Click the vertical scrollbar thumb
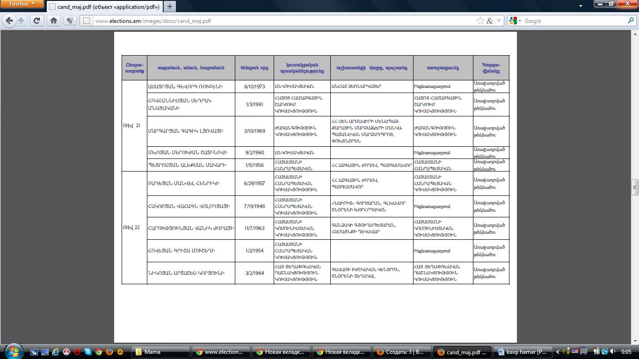This screenshot has width=639, height=359. (635, 187)
